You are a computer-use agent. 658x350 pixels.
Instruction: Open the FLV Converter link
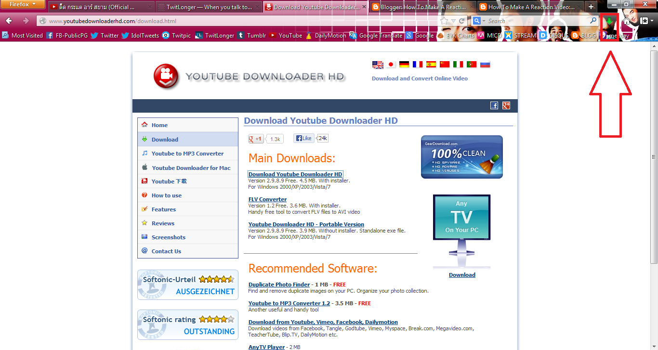pyautogui.click(x=267, y=199)
